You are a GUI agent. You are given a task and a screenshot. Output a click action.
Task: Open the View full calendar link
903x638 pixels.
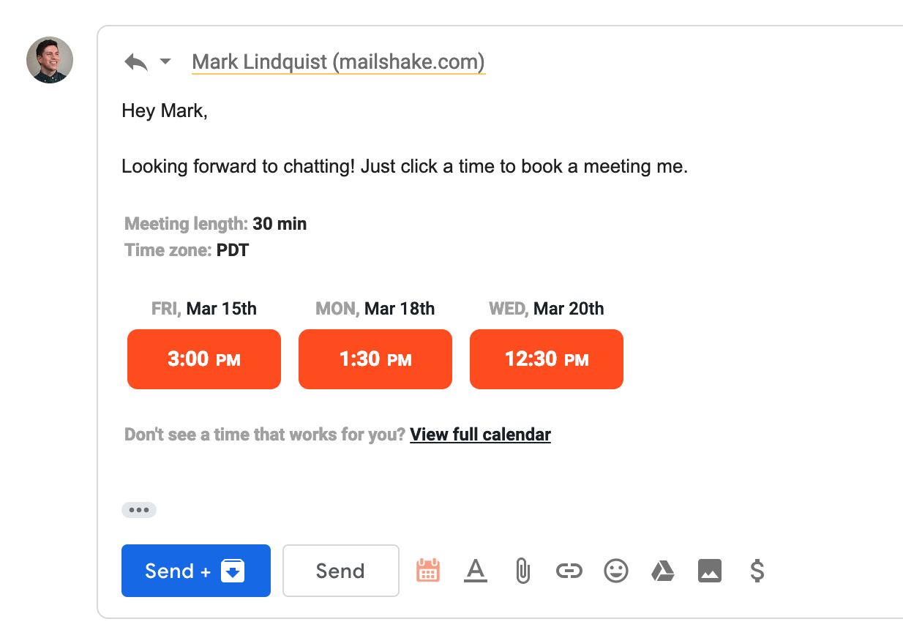click(x=480, y=435)
